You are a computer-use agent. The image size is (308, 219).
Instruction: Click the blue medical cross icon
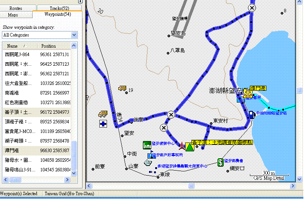(103, 124)
